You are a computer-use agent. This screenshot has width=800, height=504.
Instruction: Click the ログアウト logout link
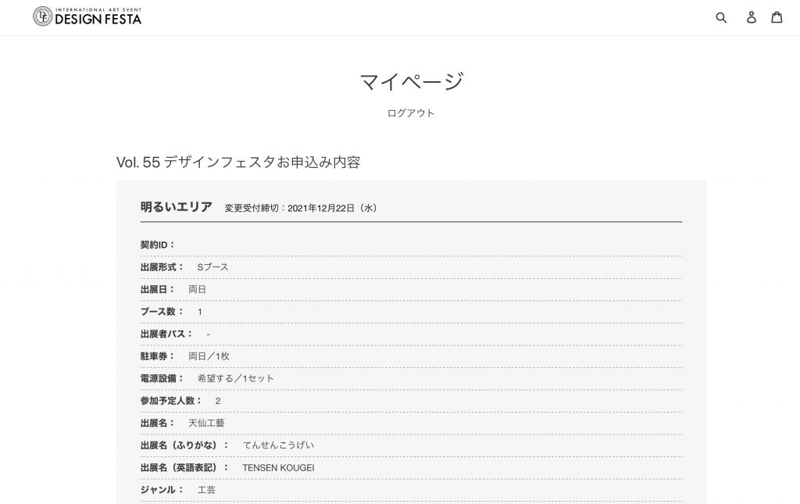411,113
